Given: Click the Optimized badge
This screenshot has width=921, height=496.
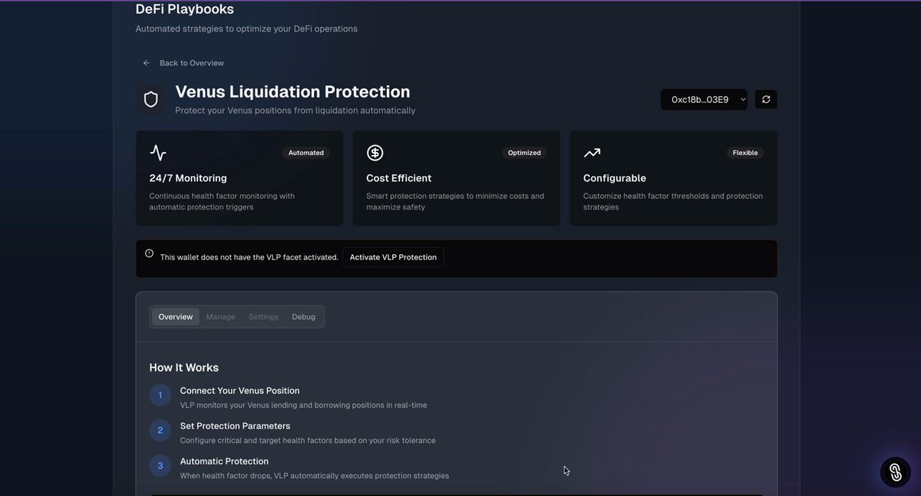Looking at the screenshot, I should tap(524, 153).
